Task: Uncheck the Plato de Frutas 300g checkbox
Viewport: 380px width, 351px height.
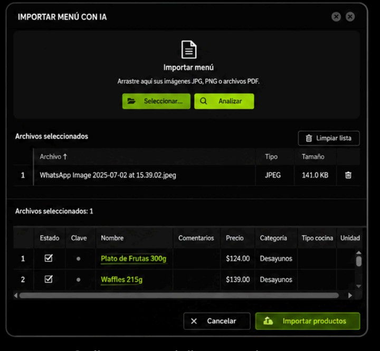Action: 49,258
